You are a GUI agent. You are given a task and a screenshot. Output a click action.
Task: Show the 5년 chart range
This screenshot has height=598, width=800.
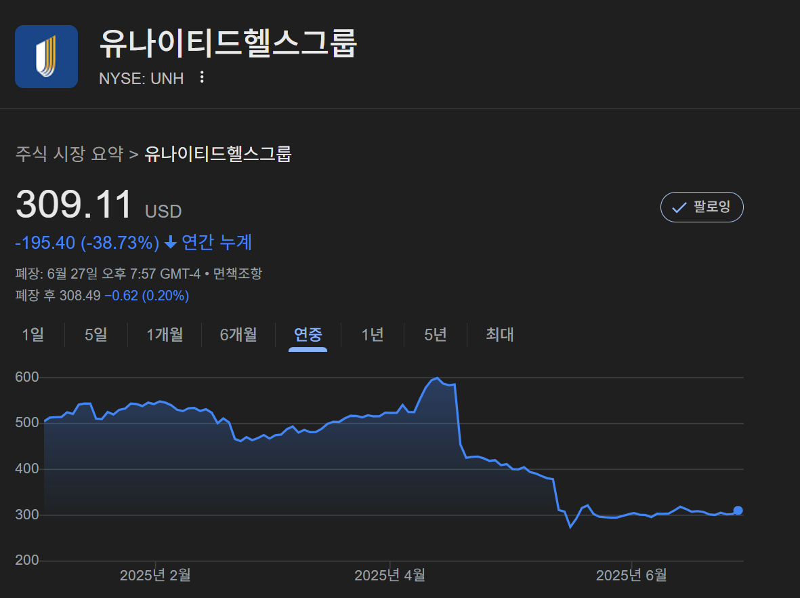click(x=435, y=334)
